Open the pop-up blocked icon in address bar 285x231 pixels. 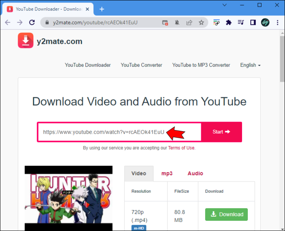coord(165,23)
